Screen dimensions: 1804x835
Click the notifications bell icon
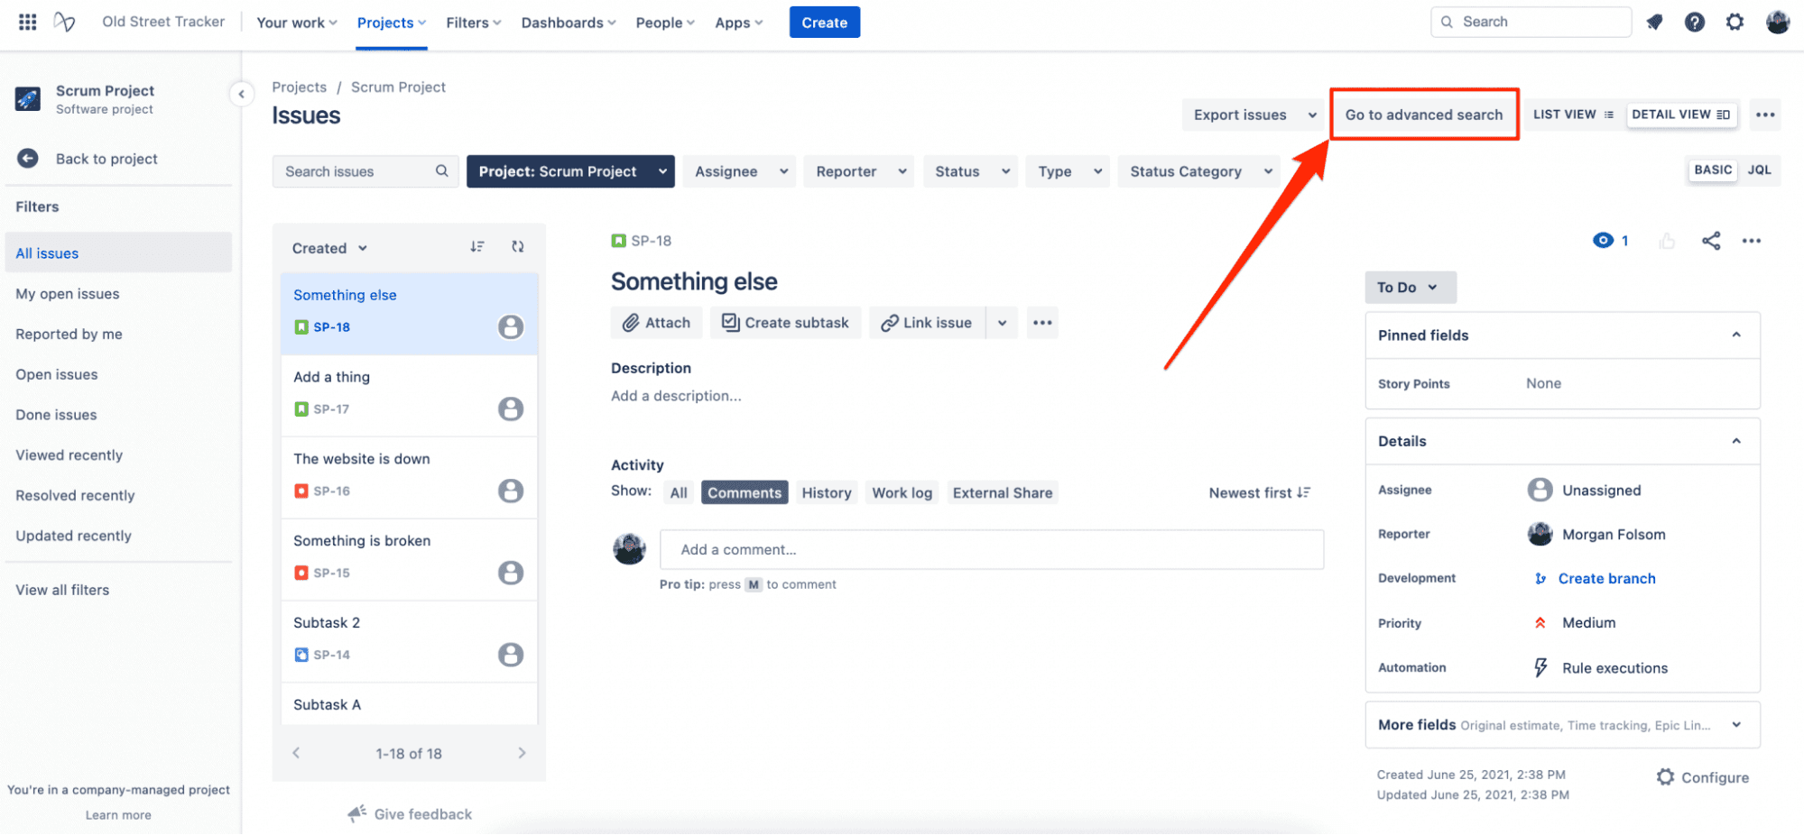point(1655,22)
